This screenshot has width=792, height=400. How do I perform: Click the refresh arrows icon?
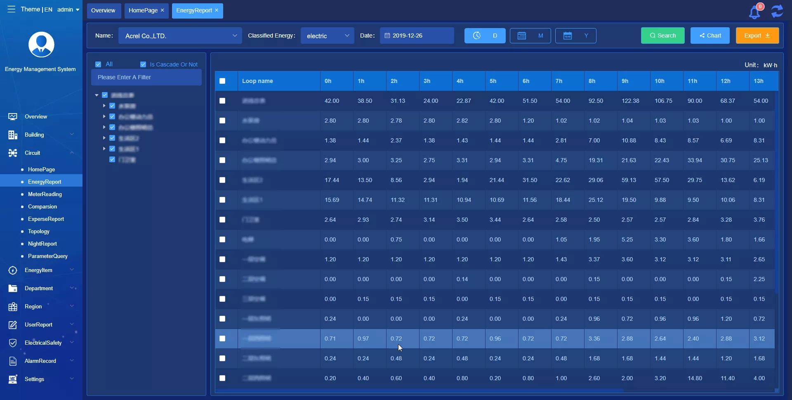[x=777, y=11]
